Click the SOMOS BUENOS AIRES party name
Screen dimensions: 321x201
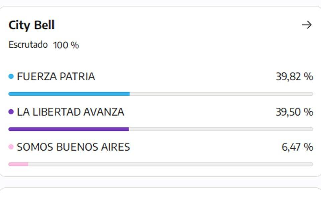[x=74, y=147]
